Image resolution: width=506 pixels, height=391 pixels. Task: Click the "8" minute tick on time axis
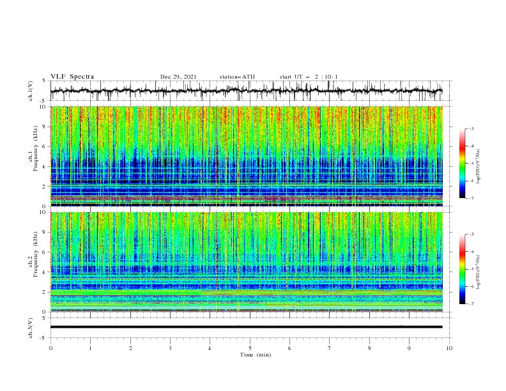369,348
